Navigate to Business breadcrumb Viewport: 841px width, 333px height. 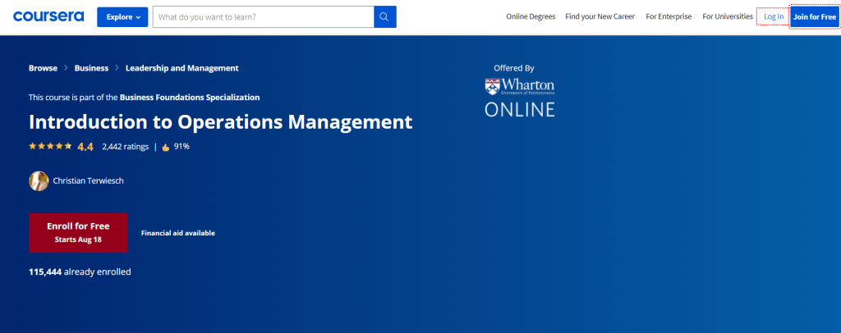tap(91, 68)
